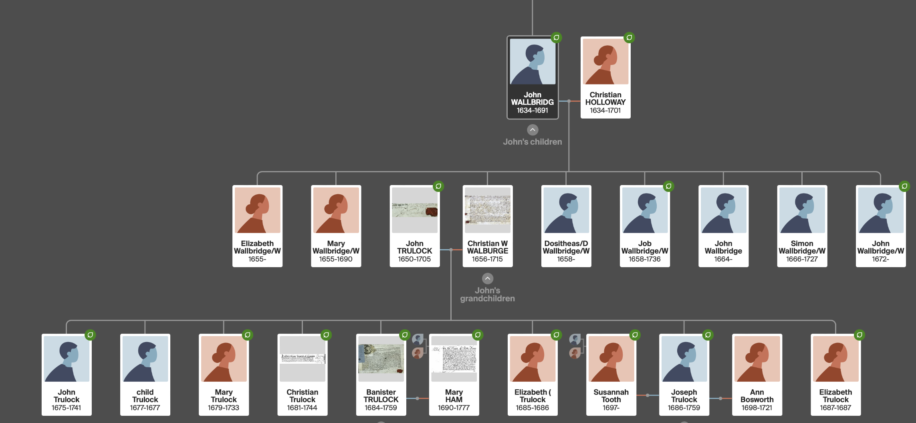This screenshot has height=423, width=916.
Task: Open Simon Wallbridge/W 1666-1727 card
Action: [802, 226]
